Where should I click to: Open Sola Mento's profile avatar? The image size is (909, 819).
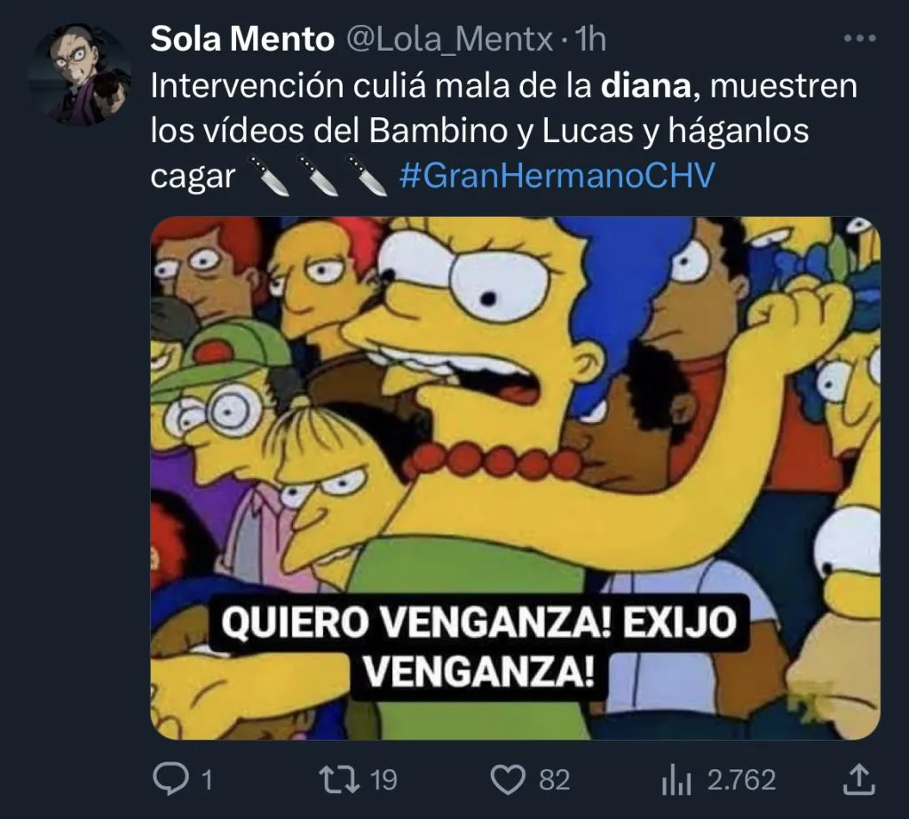click(80, 75)
